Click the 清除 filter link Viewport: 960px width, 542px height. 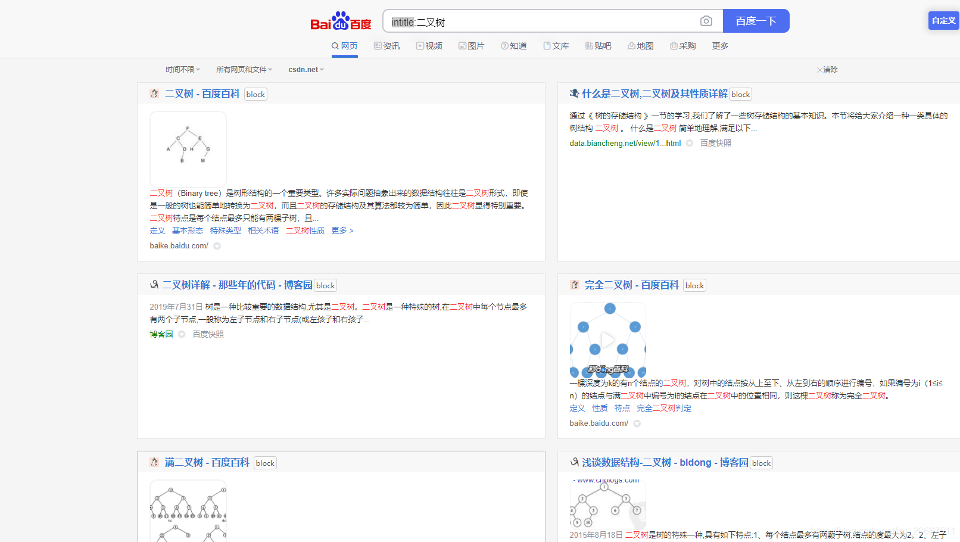coord(828,70)
